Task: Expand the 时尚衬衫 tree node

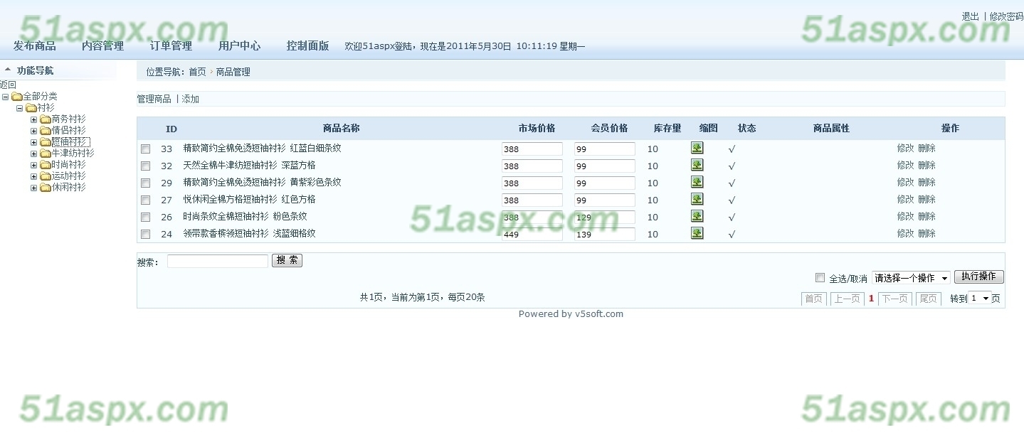Action: click(x=33, y=165)
